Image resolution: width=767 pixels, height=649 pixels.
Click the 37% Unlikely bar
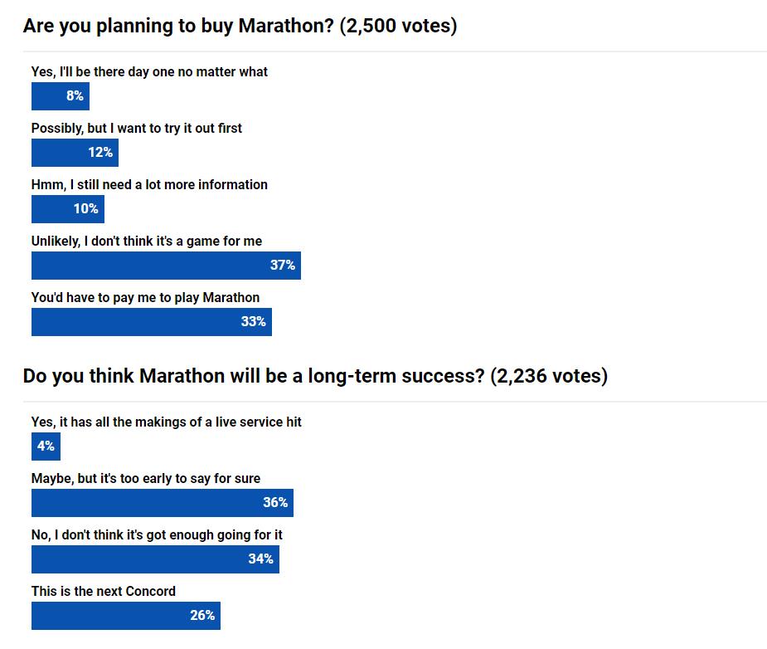coord(166,266)
